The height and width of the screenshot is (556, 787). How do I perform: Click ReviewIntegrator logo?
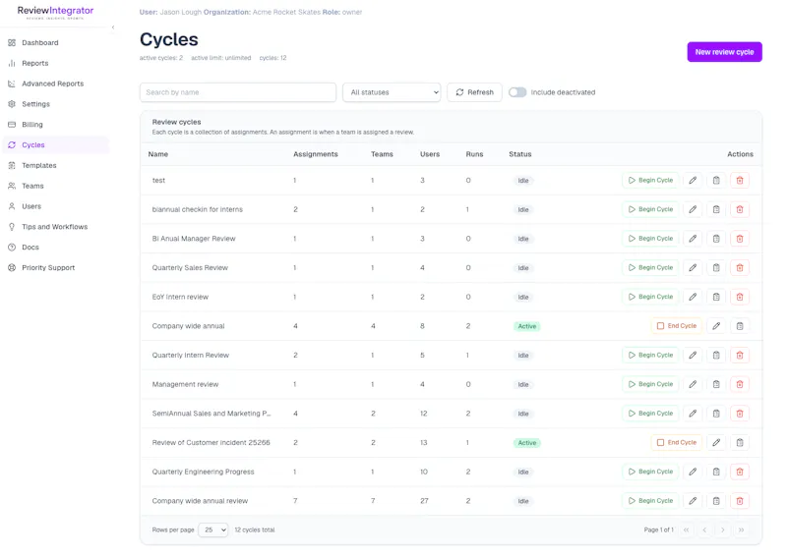[55, 12]
